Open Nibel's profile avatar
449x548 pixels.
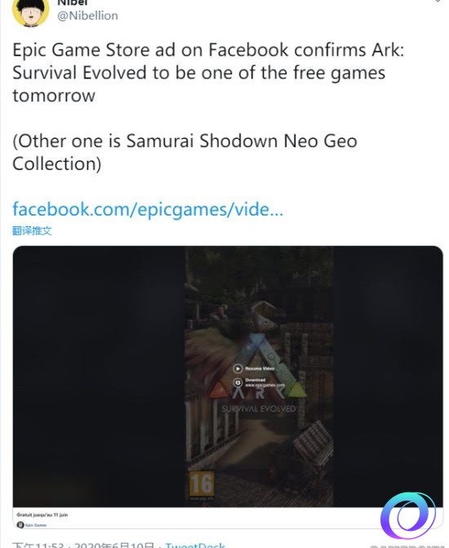pyautogui.click(x=31, y=11)
